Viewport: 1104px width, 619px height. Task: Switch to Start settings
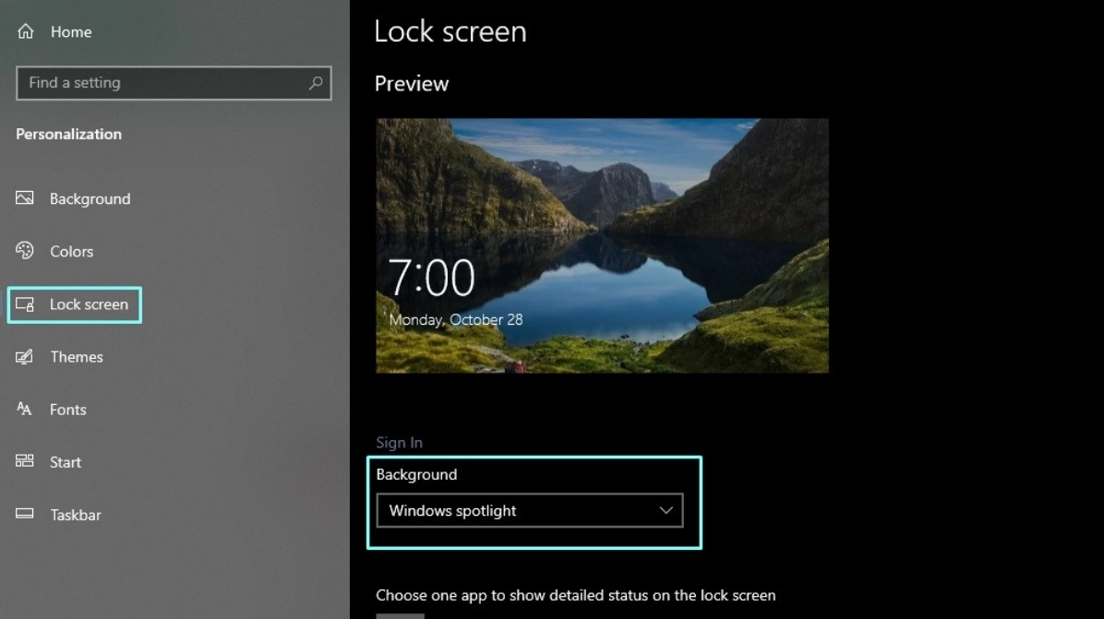click(64, 462)
